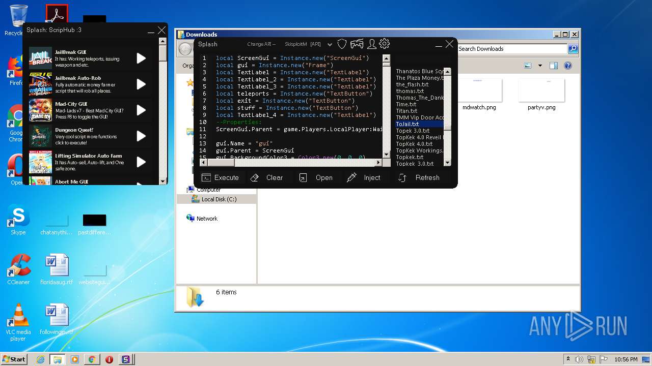Open the game controller icon in Splash
Viewport: 652px width, 366px height.
(x=357, y=44)
